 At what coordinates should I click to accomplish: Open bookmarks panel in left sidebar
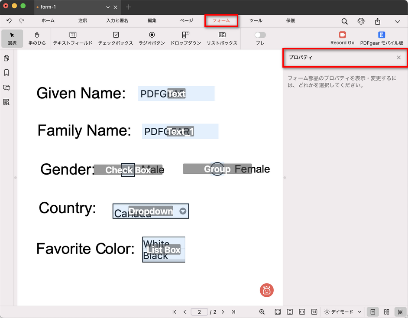pyautogui.click(x=6, y=73)
